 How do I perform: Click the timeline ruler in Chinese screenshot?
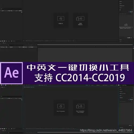[85, 47]
